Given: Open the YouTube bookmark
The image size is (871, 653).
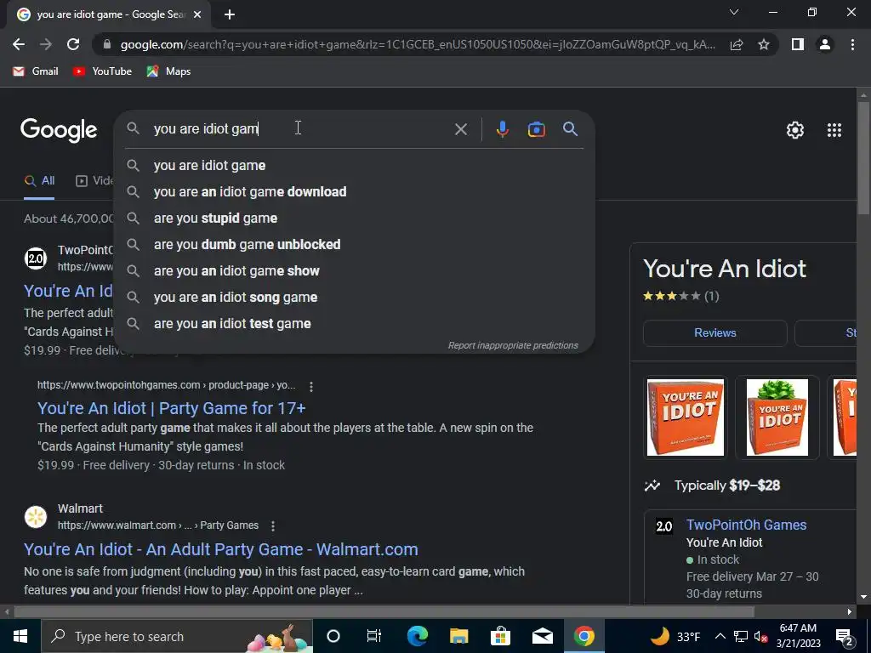Looking at the screenshot, I should click(102, 71).
